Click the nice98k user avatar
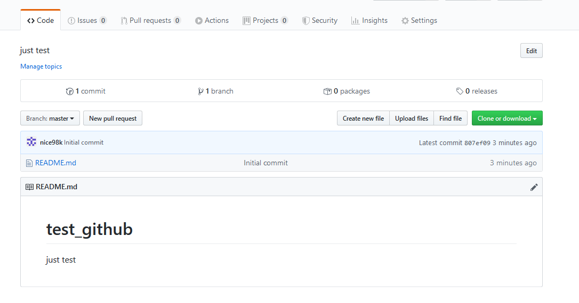The width and height of the screenshot is (579, 303). pyautogui.click(x=31, y=142)
